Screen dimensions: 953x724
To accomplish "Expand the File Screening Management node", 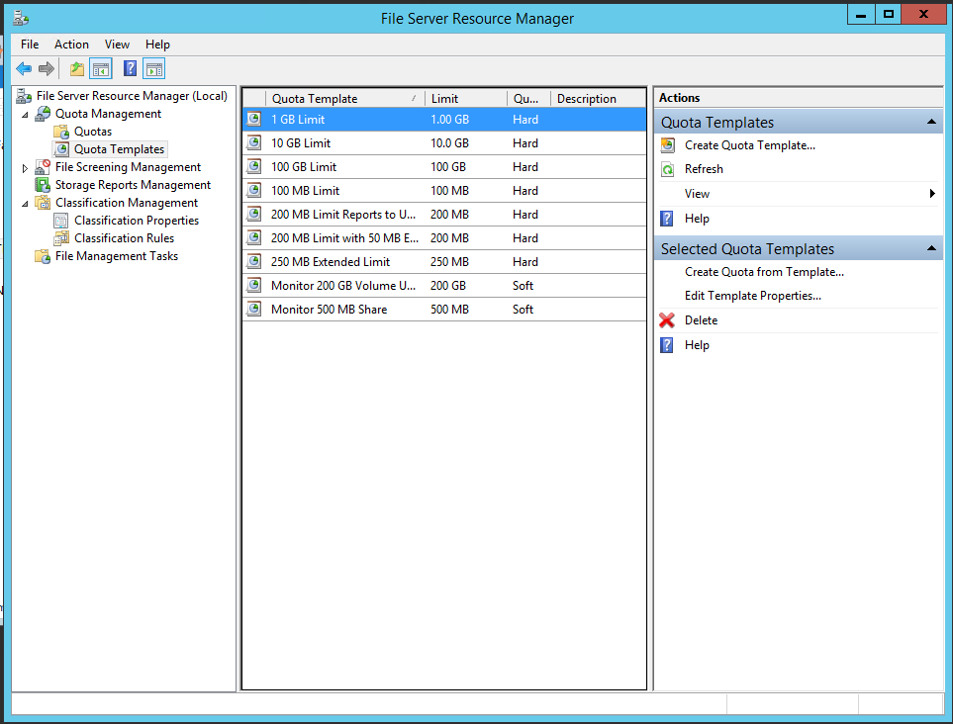I will click(25, 168).
